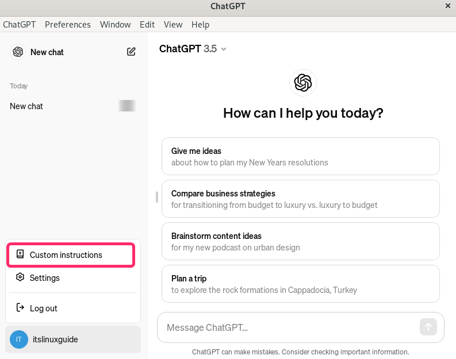Click the Log out arrow icon
This screenshot has width=456, height=359.
[20, 308]
